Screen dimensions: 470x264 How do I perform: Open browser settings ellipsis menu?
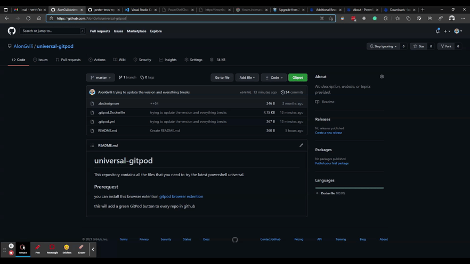click(x=463, y=18)
